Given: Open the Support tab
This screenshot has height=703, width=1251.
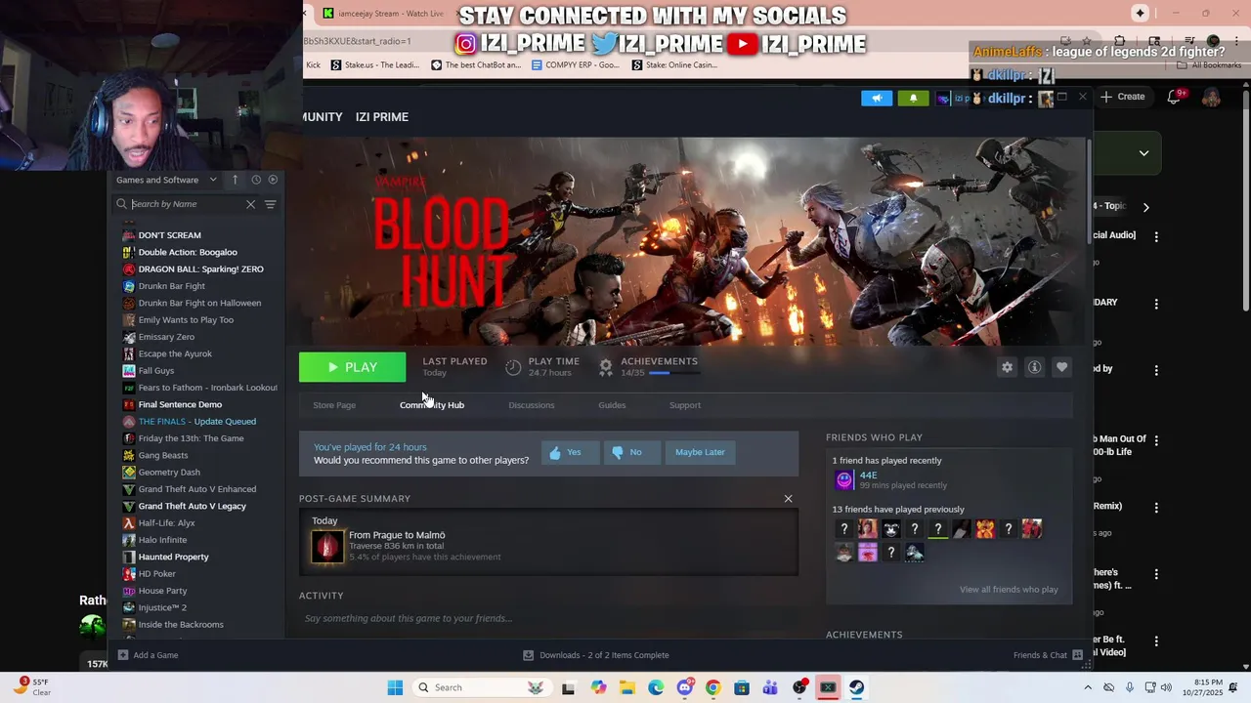Looking at the screenshot, I should pos(685,405).
